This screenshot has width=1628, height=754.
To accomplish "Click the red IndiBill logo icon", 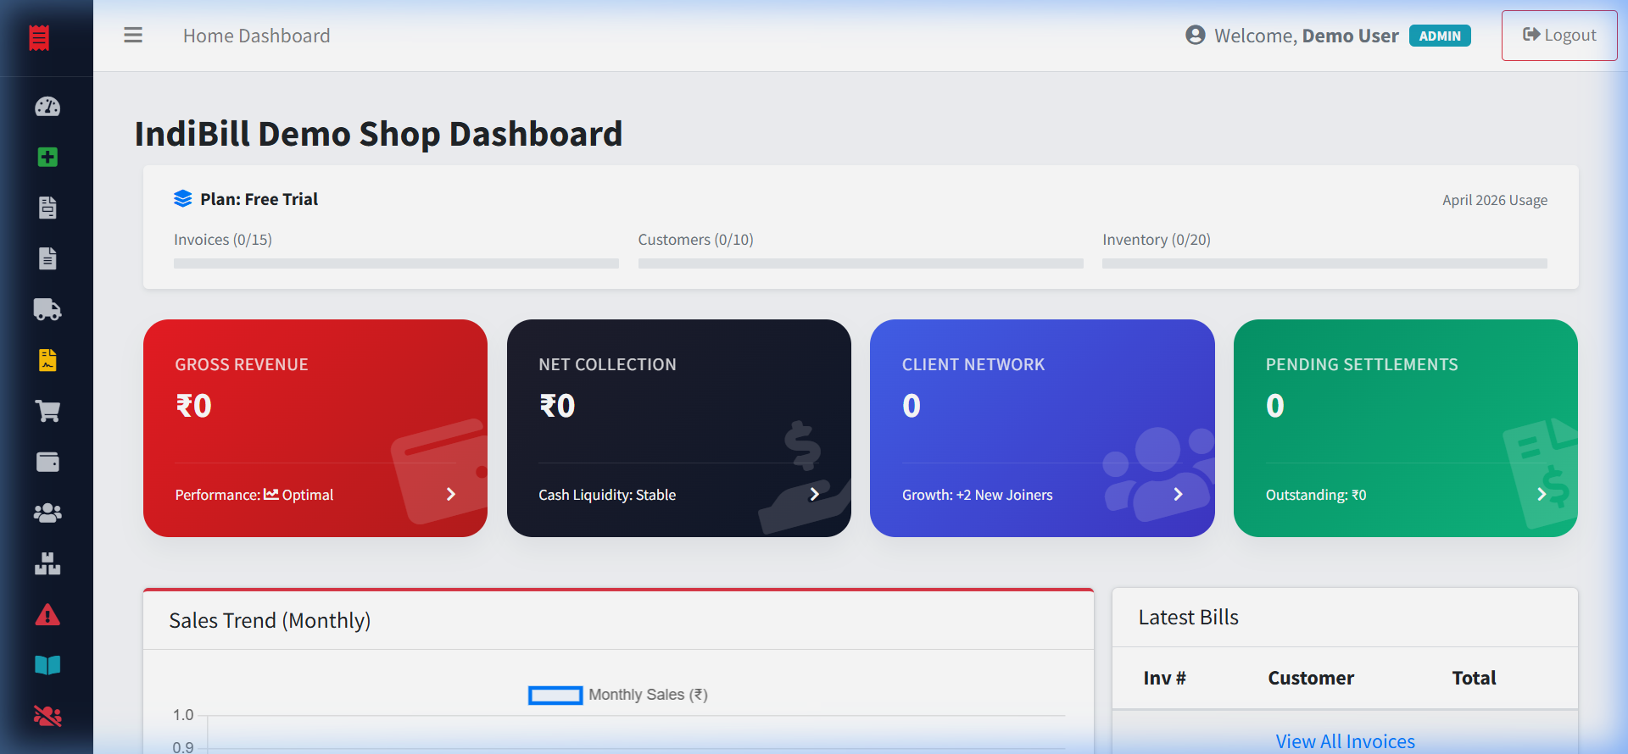I will point(39,38).
